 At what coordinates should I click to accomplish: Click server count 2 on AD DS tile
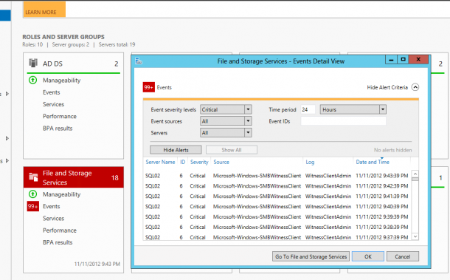point(117,64)
